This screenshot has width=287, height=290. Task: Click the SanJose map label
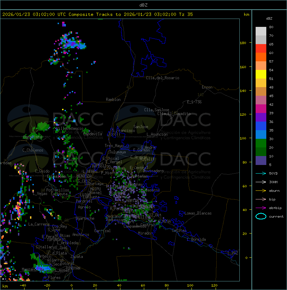(141, 127)
